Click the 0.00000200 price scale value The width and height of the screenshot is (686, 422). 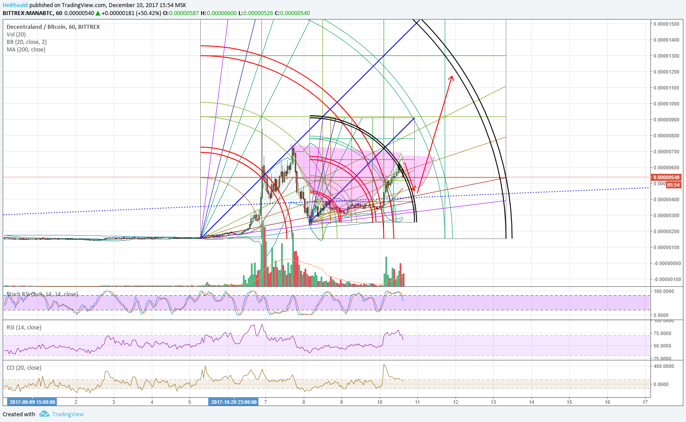(x=666, y=231)
